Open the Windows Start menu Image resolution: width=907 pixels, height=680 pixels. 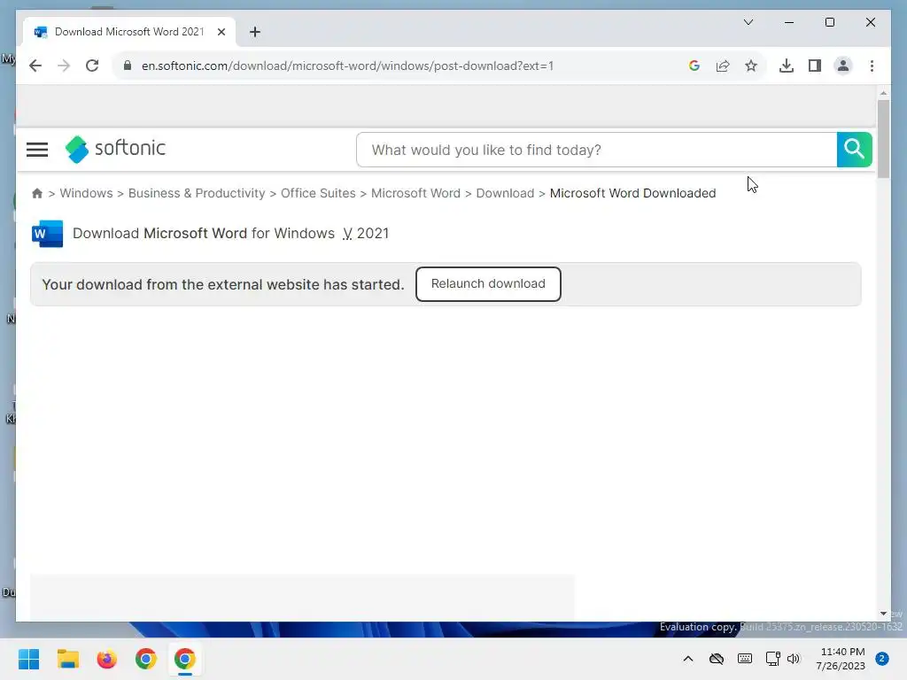pos(28,659)
